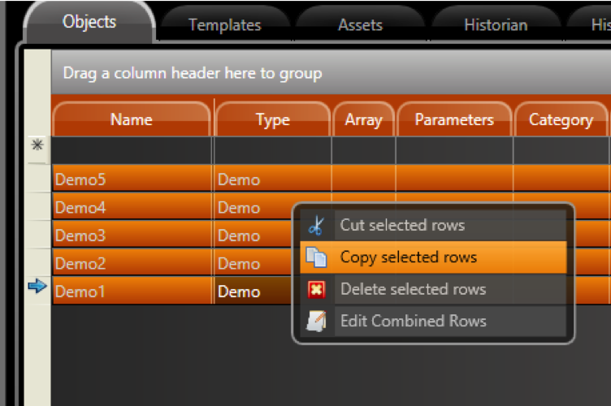The image size is (611, 406).
Task: Switch to the Templates tab
Action: 224,25
